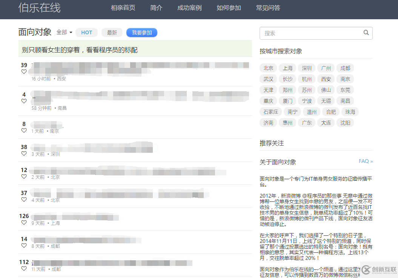The height and width of the screenshot is (278, 398).
Task: Filter by city 佛山
Action: coord(326,90)
